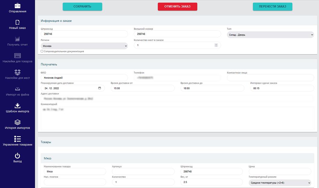Viewport: 319px width, 188px height.
Task: Click the Отправления briefcase icon
Action: coord(17,6)
